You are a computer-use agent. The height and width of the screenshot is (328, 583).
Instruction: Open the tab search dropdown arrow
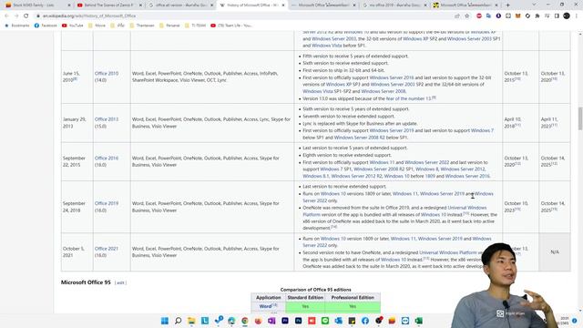pyautogui.click(x=535, y=5)
